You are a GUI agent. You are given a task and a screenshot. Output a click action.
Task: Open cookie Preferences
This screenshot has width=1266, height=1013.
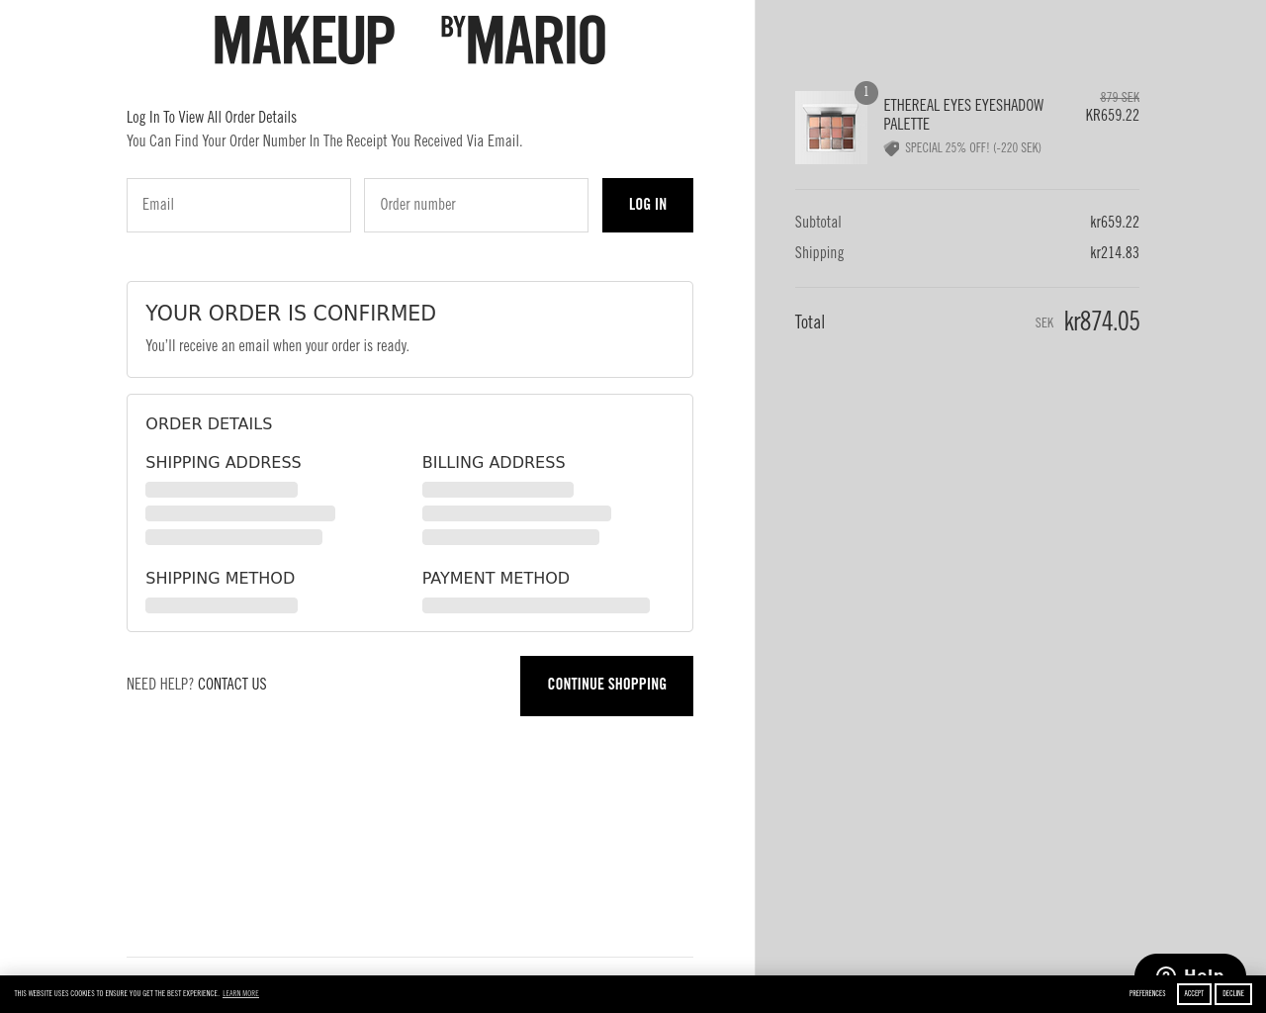tap(1147, 993)
